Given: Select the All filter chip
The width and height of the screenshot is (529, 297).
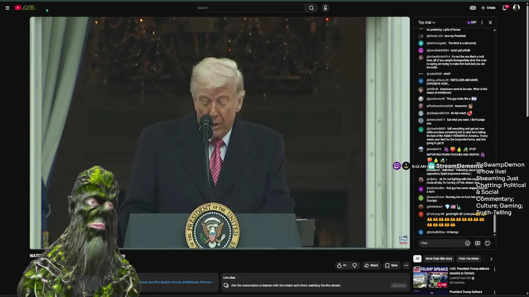Looking at the screenshot, I should [x=417, y=259].
